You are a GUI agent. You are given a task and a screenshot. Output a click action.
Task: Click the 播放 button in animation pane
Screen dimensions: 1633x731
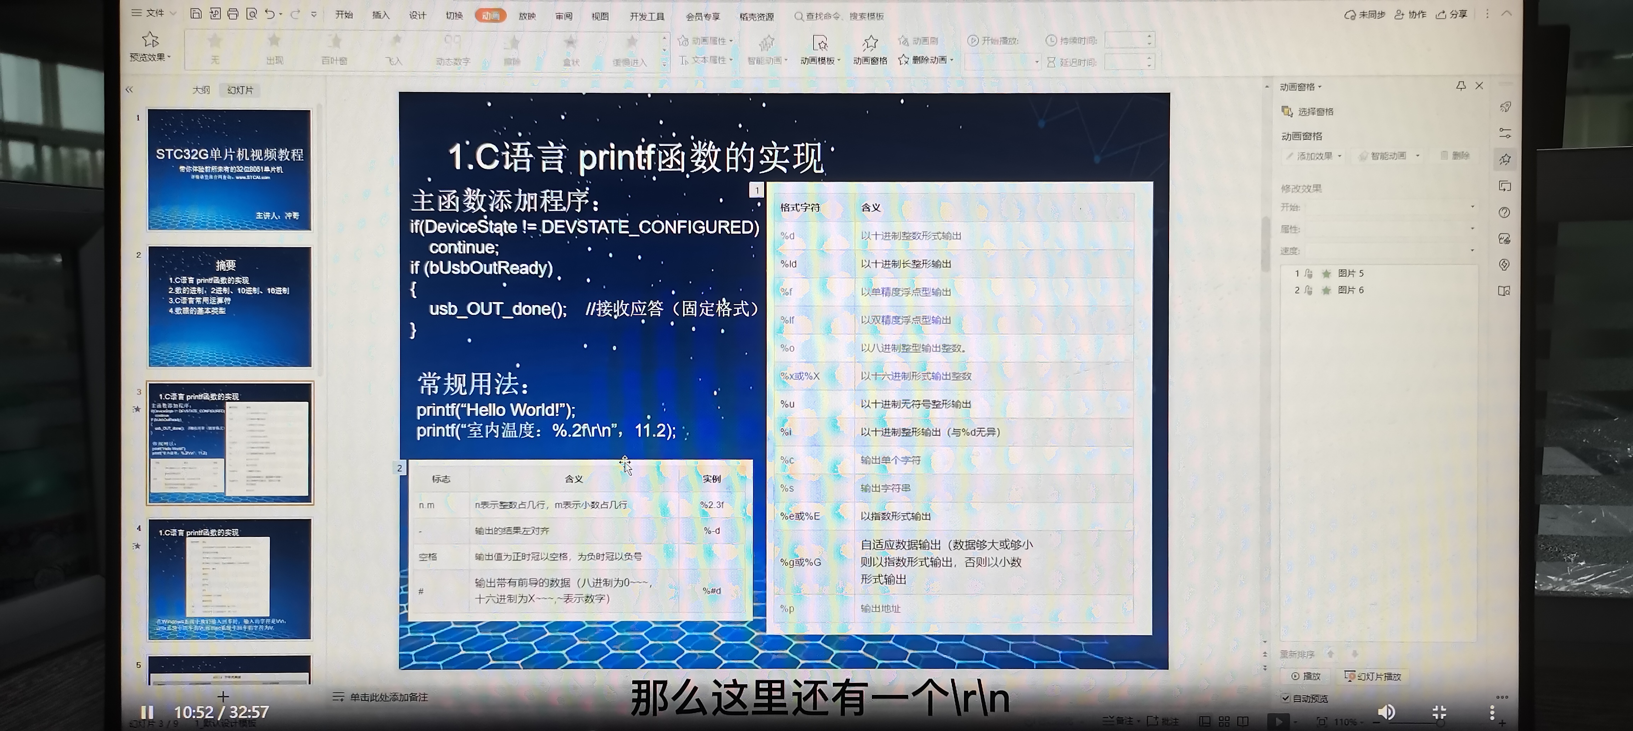click(1306, 676)
